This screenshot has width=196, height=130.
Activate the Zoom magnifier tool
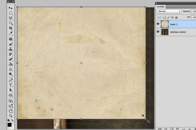point(11,115)
